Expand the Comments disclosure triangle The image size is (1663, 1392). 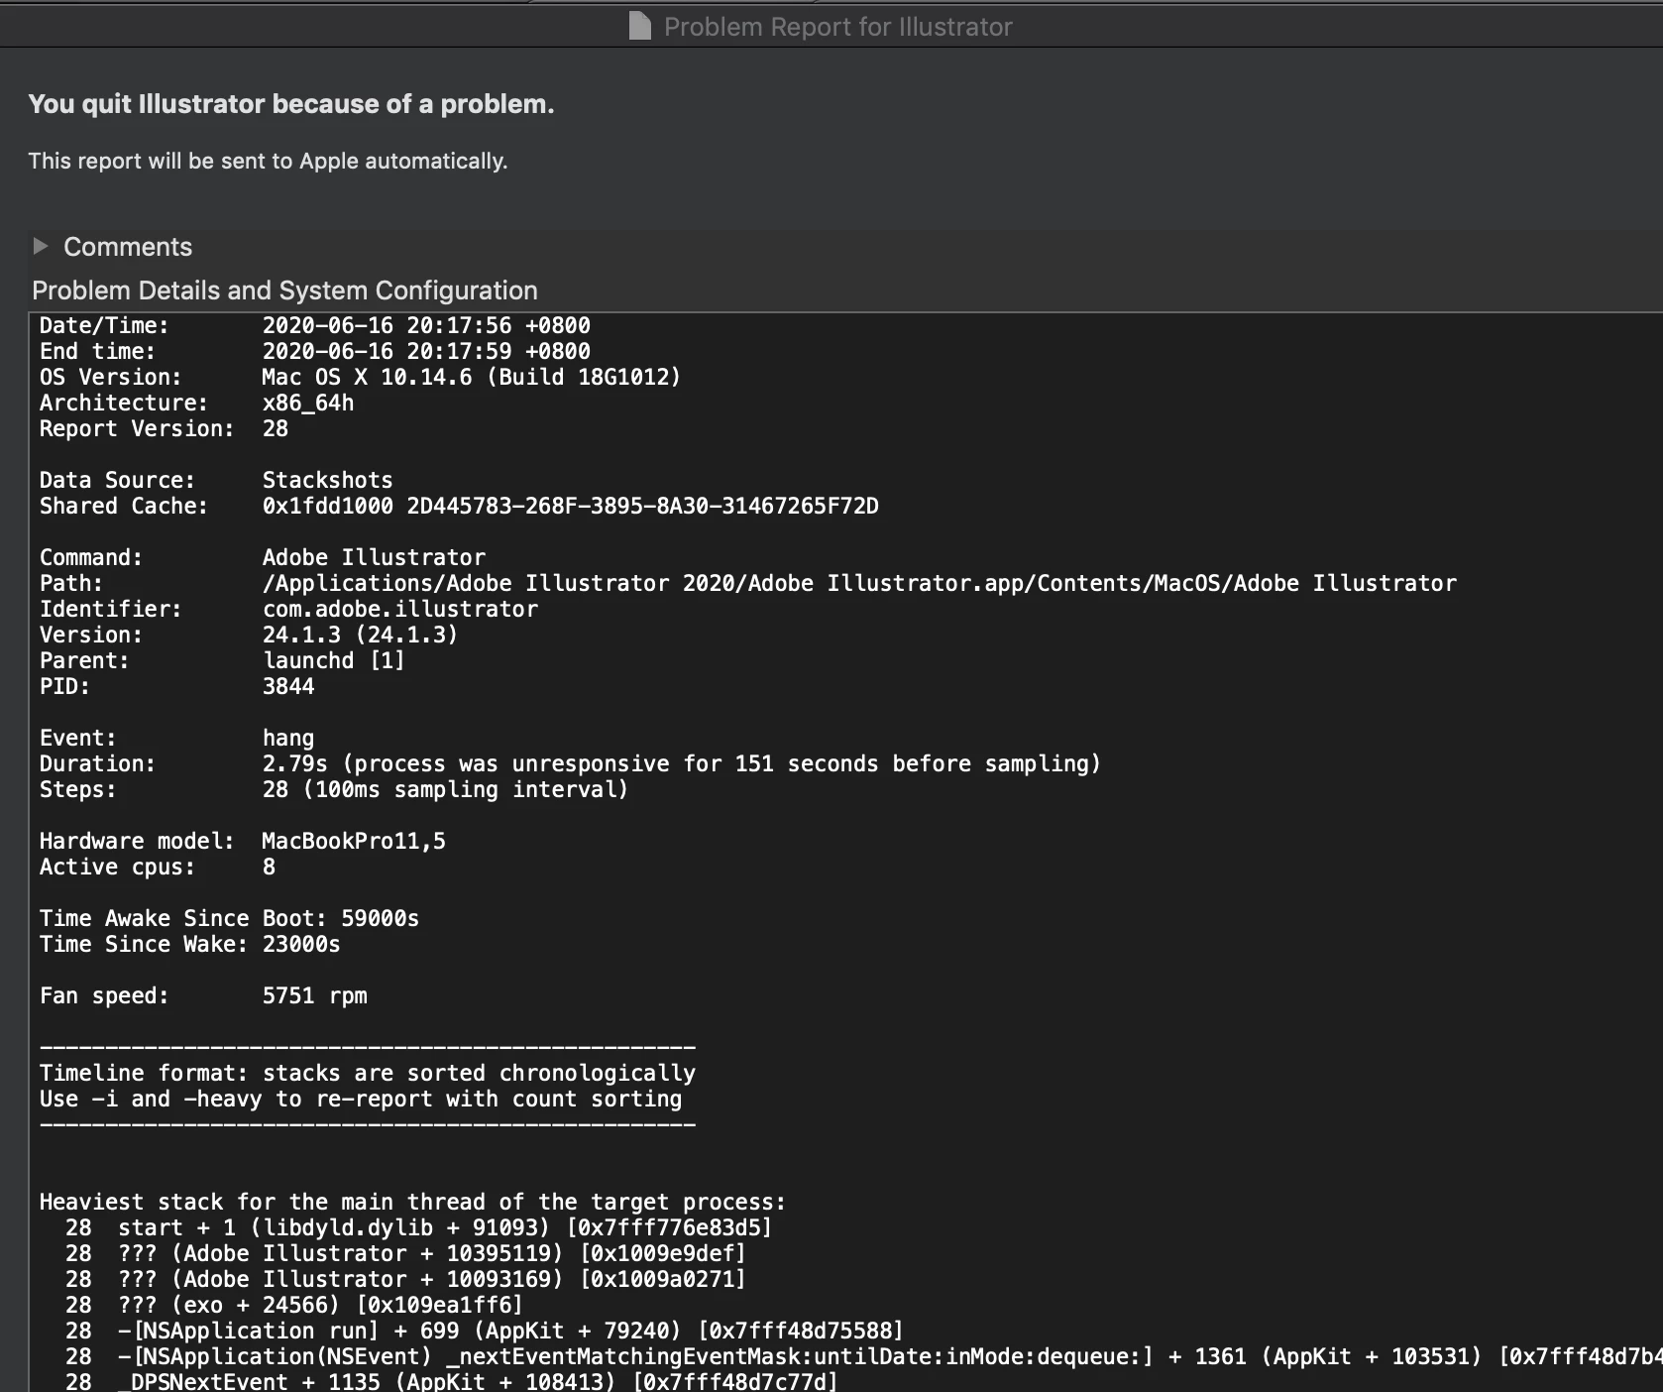click(40, 246)
